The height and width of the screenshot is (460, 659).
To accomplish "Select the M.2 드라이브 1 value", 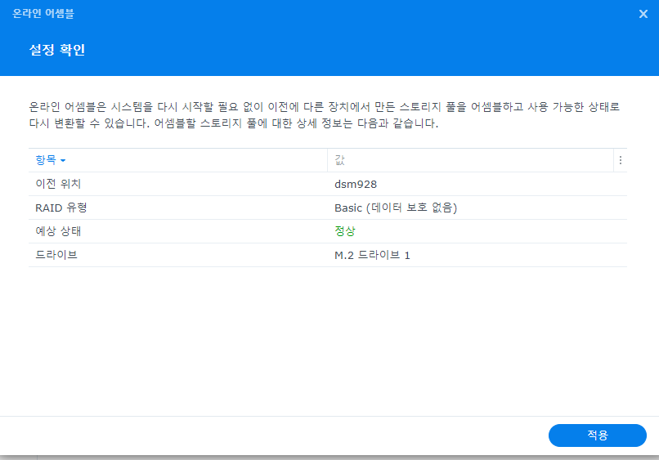I will [372, 255].
